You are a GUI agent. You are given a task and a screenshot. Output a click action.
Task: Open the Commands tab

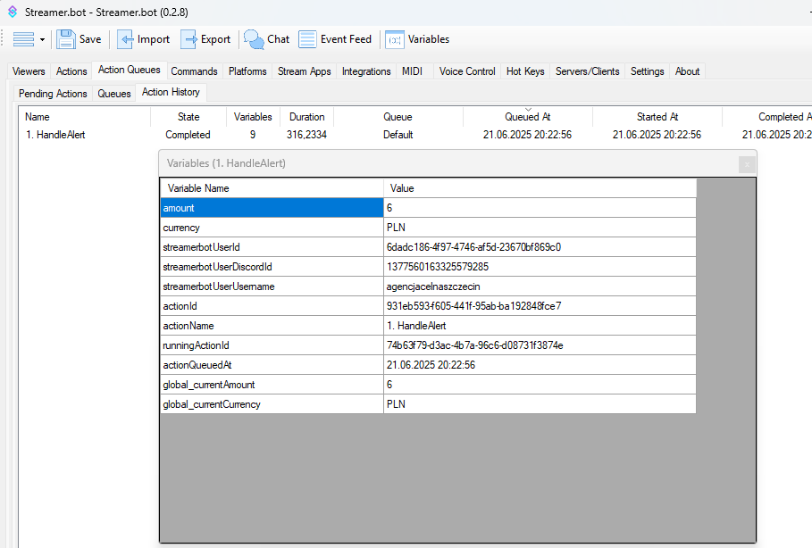194,71
